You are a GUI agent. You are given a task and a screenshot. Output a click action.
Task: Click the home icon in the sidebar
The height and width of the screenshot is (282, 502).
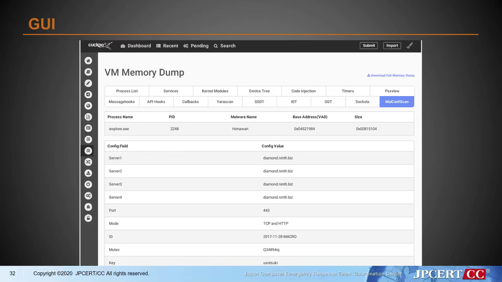(88, 61)
